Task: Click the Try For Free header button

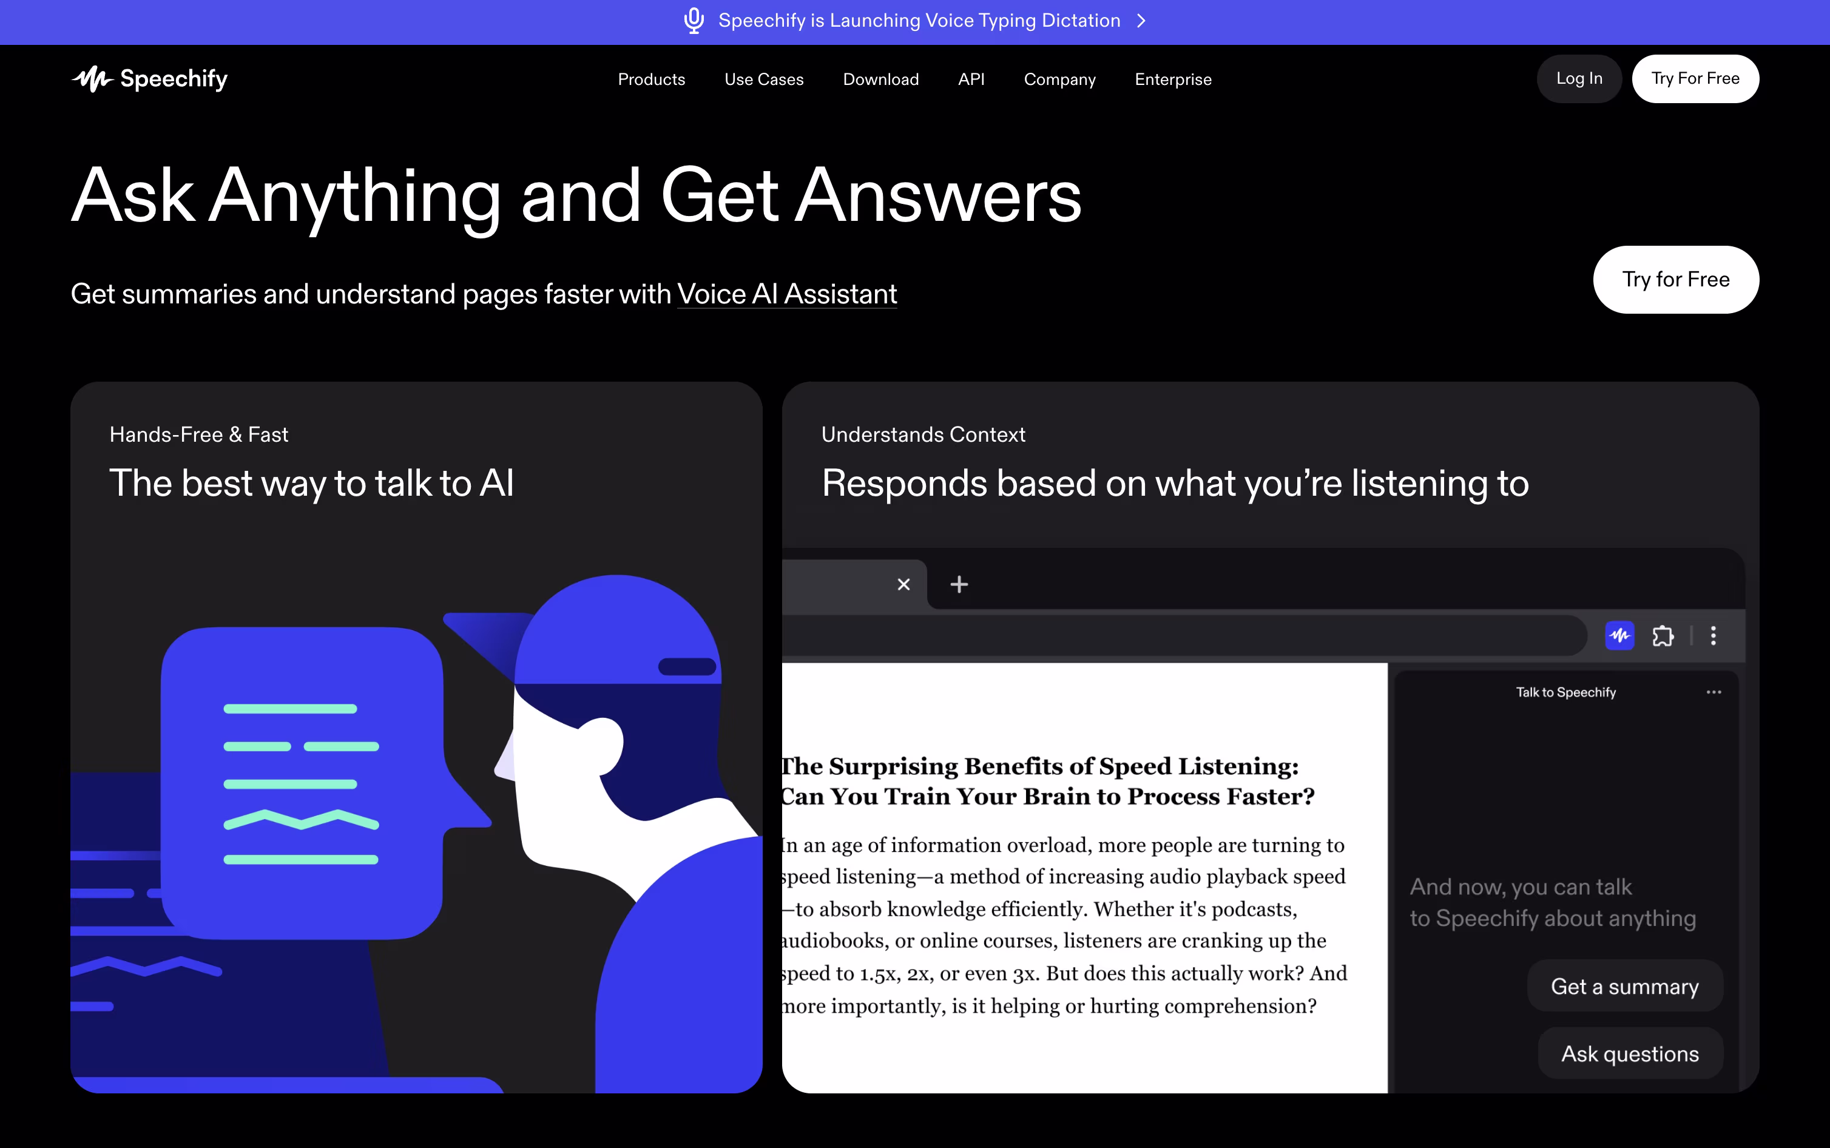Action: [x=1695, y=78]
